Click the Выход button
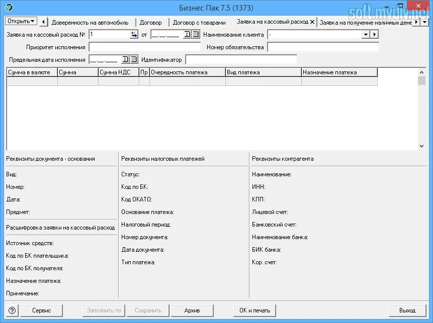433x323 pixels. 407,310
